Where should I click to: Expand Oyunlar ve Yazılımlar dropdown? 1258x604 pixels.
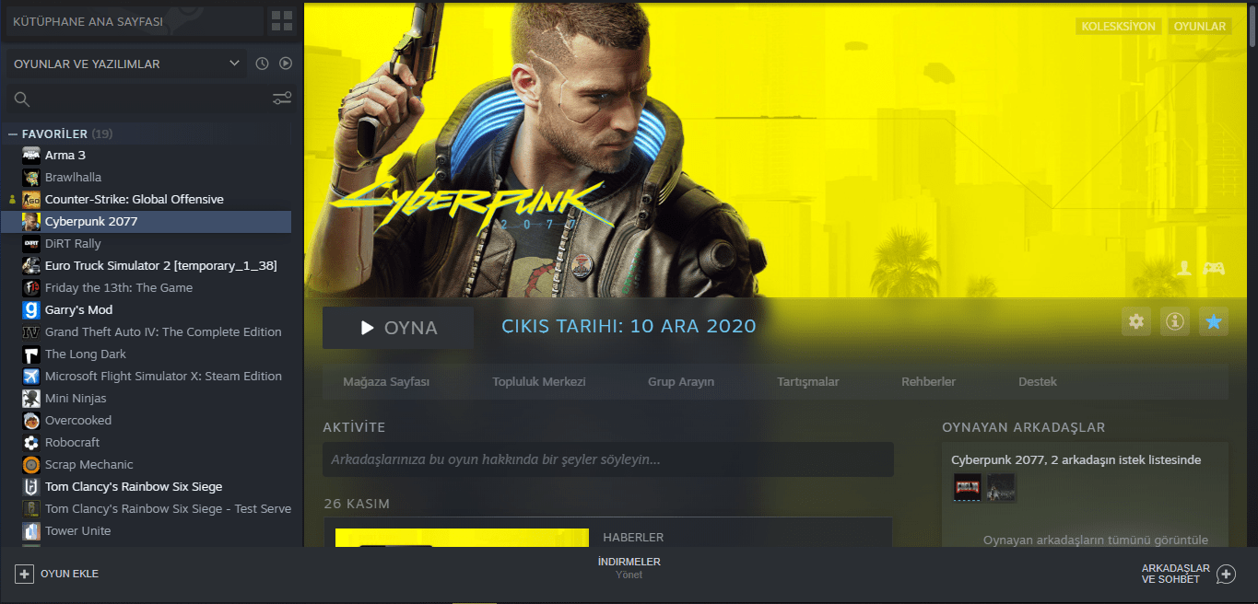tap(234, 64)
